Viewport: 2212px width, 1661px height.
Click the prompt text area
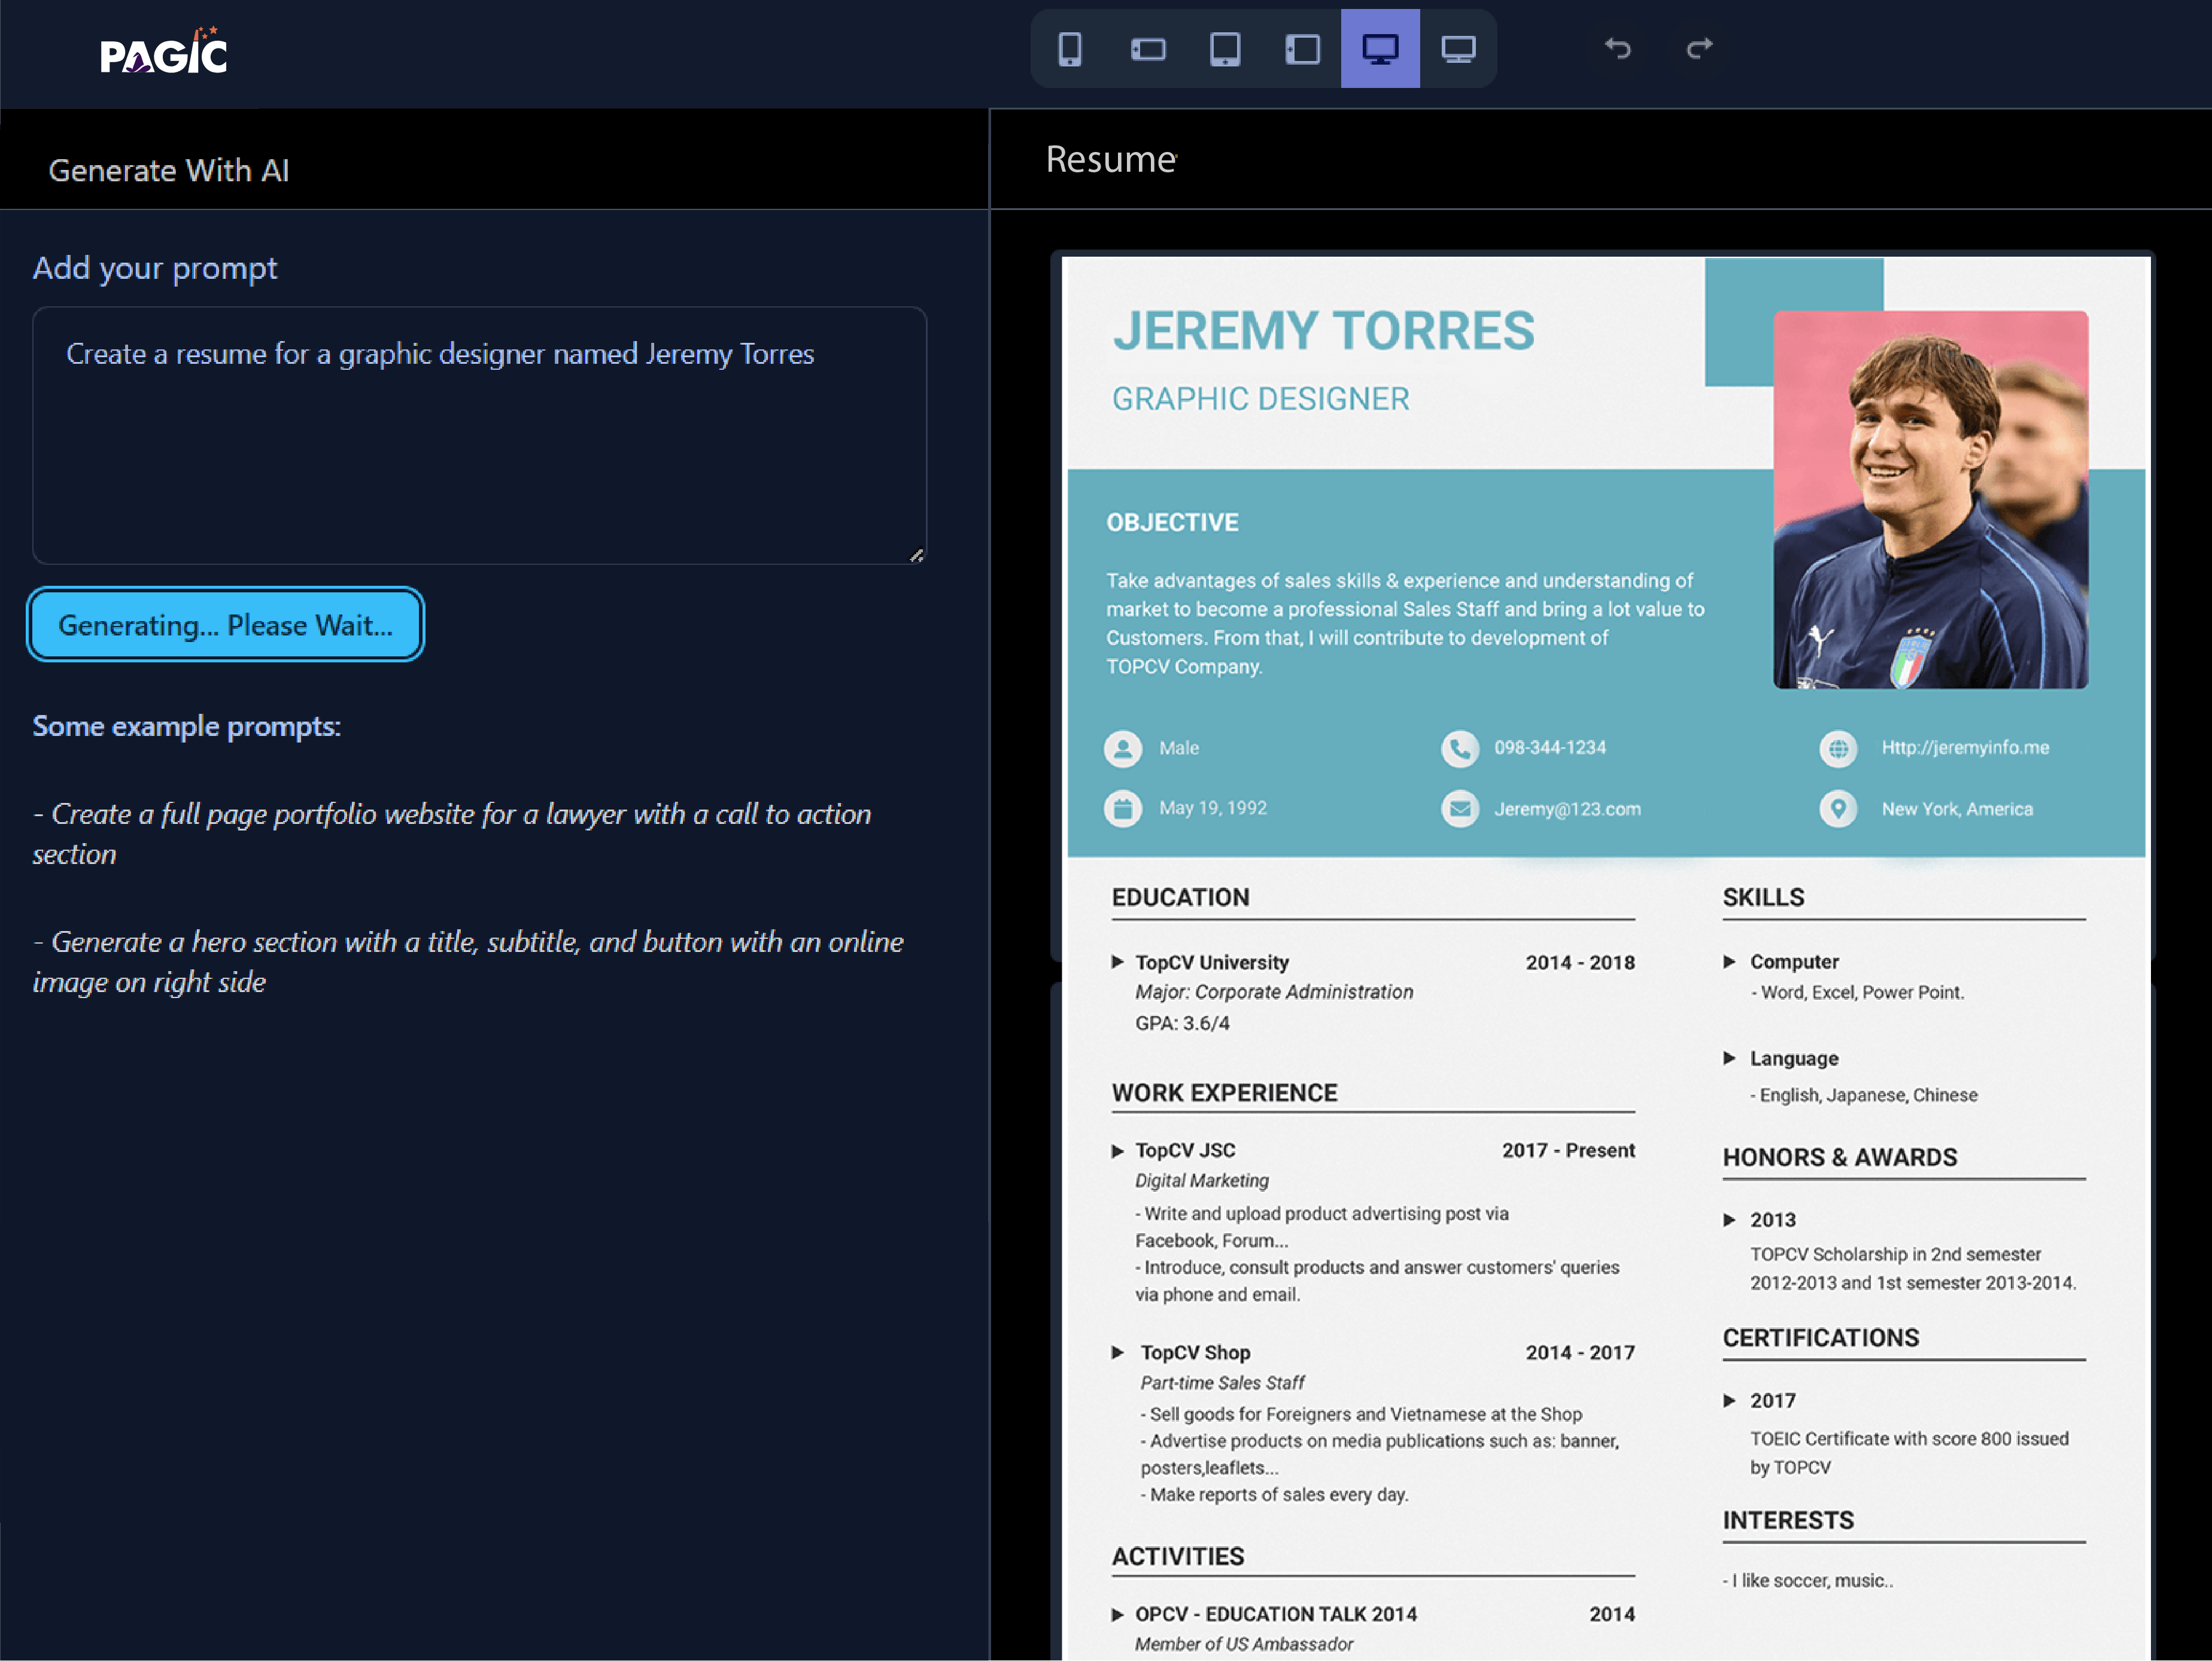coord(479,435)
